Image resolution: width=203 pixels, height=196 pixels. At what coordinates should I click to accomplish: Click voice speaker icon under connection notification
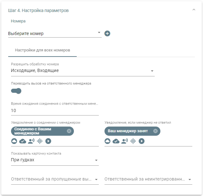click(x=31, y=141)
